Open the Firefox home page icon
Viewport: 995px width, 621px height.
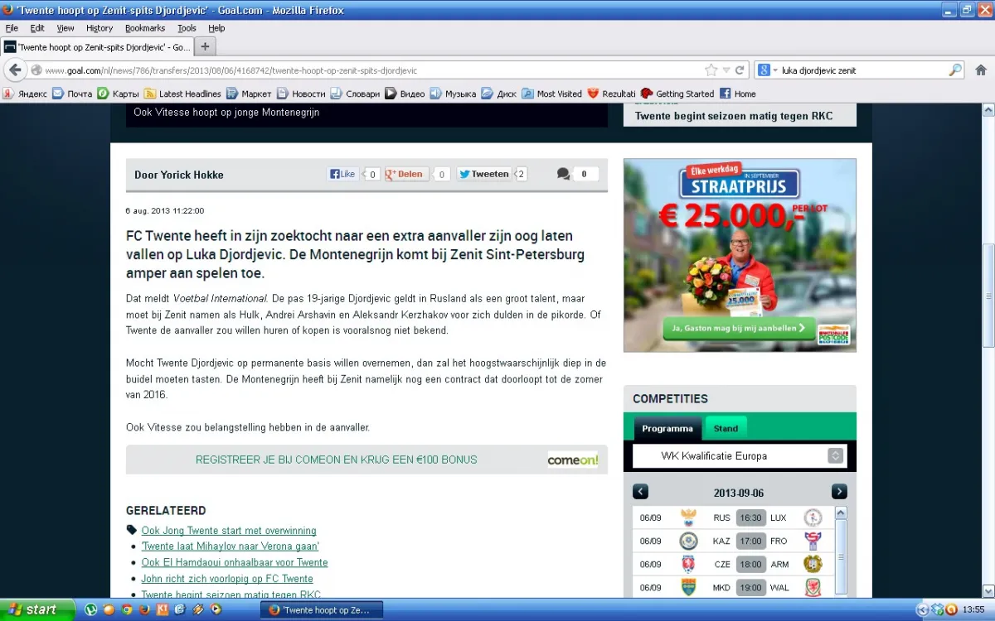(981, 70)
